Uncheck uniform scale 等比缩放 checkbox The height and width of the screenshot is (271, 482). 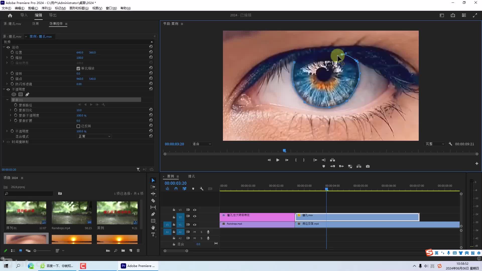pyautogui.click(x=78, y=68)
